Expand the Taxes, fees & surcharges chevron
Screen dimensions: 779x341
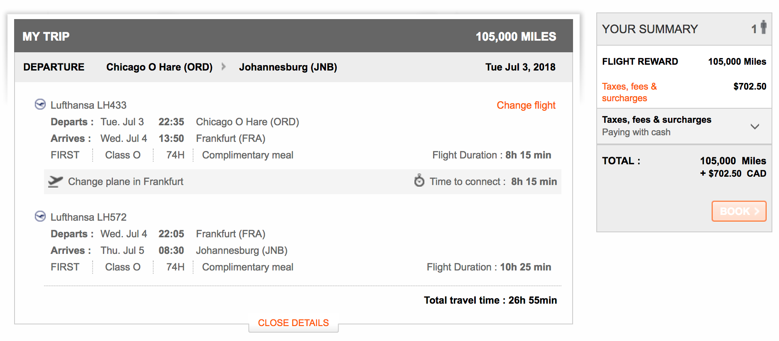[x=755, y=126]
